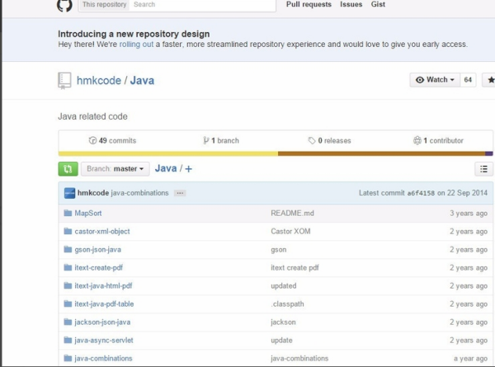The width and height of the screenshot is (495, 367).
Task: Click the latest commit hash a6f4158
Action: [x=420, y=193]
